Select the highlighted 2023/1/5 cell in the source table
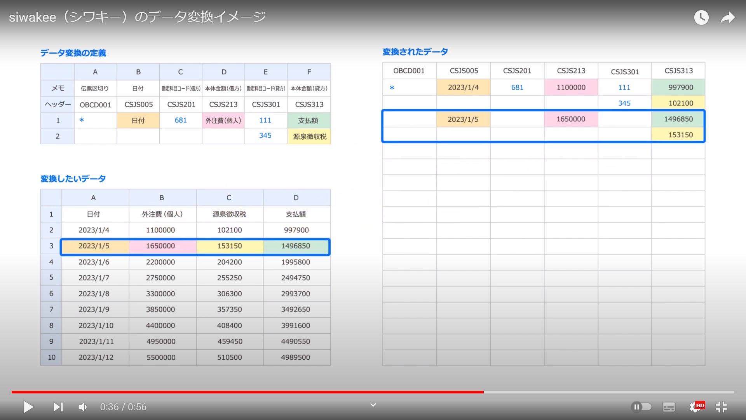The height and width of the screenshot is (420, 746). tap(94, 246)
